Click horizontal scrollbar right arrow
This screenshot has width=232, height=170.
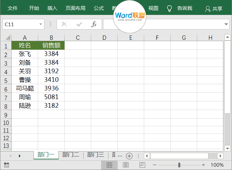pos(220,156)
